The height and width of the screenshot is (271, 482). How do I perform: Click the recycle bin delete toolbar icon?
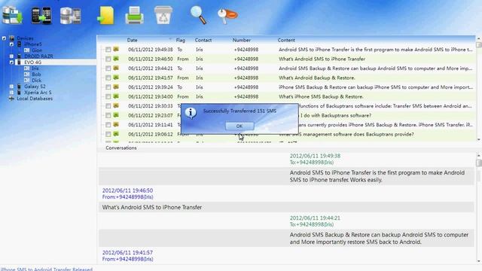(x=163, y=15)
